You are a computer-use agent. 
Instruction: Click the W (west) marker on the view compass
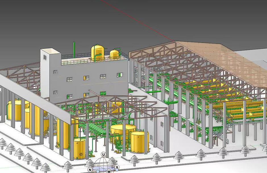(x=109, y=171)
